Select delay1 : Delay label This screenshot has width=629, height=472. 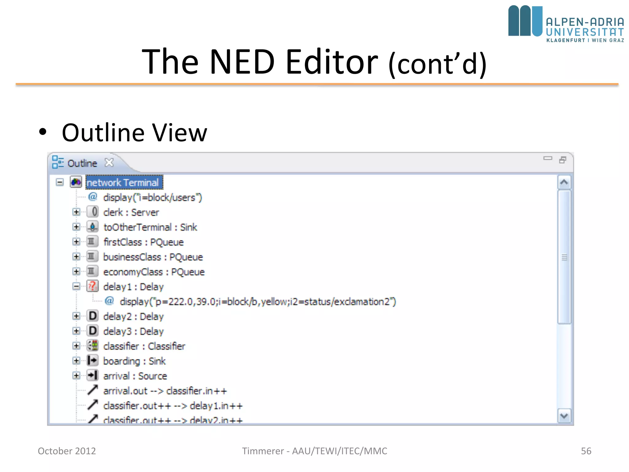[x=133, y=287]
